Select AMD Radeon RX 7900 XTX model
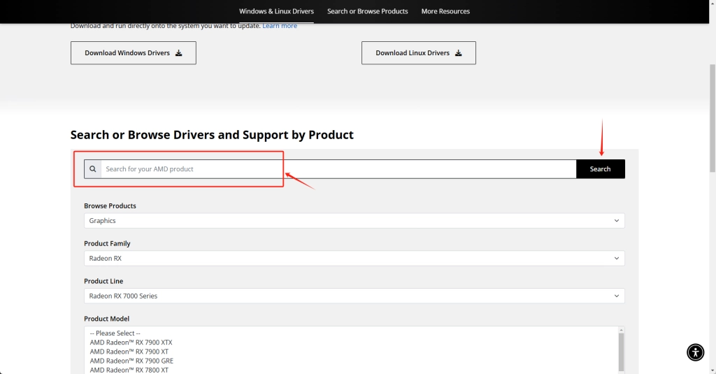The width and height of the screenshot is (716, 374). [x=131, y=343]
